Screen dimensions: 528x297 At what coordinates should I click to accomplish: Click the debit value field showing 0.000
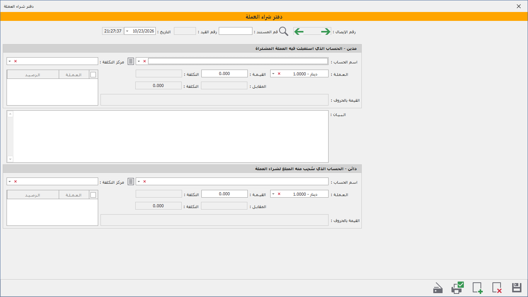[224, 73]
